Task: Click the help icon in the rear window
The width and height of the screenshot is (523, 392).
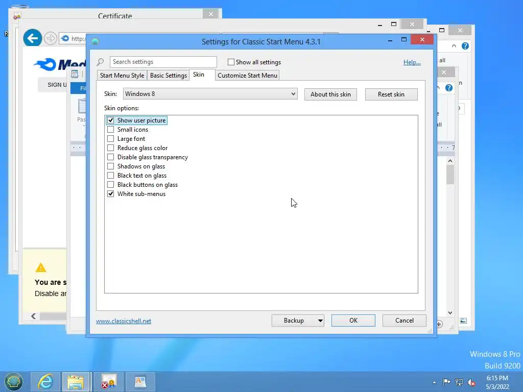Action: 465,46
